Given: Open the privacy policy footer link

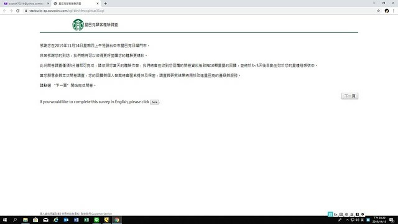Looking at the screenshot, I should click(x=50, y=213).
